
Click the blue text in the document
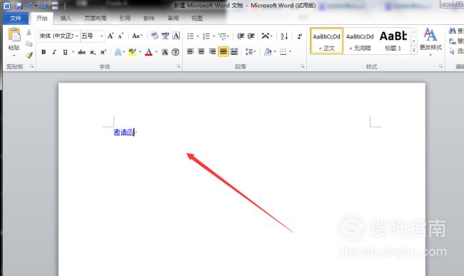(x=124, y=133)
